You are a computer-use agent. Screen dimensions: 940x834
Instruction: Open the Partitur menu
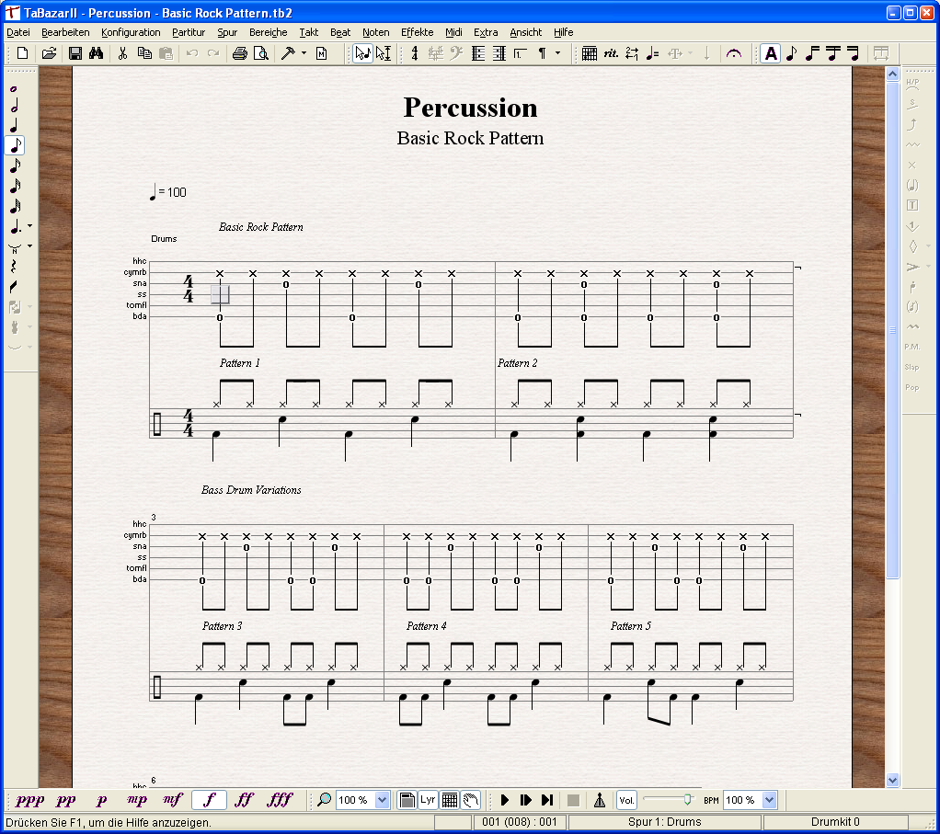click(x=189, y=32)
